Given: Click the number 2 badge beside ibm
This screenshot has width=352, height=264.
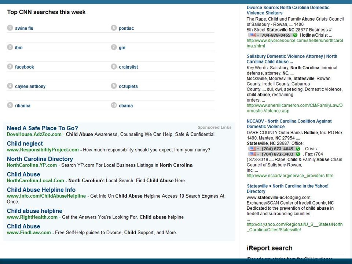Looking at the screenshot, I should pos(10,47).
